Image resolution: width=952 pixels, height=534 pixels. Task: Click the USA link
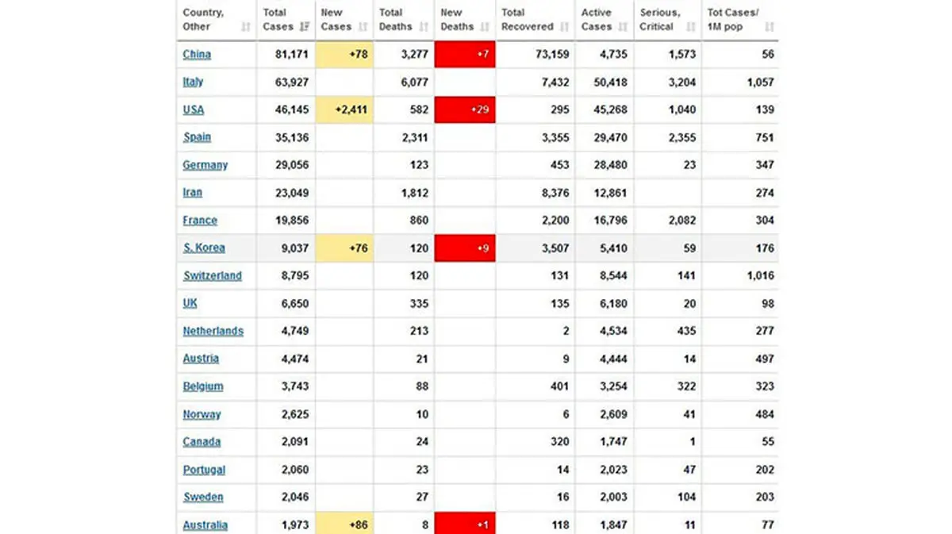click(194, 109)
